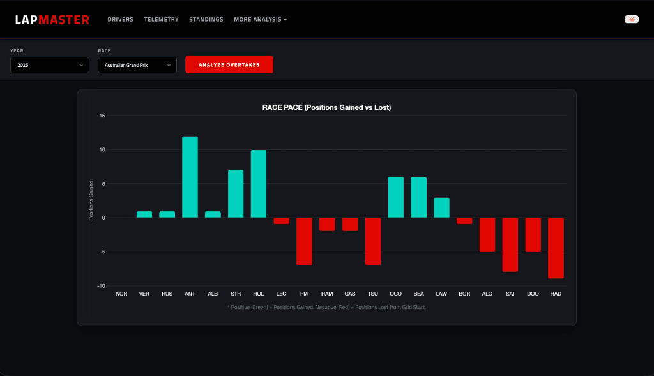Click the green HUL bar in chart
Image resolution: width=654 pixels, height=376 pixels.
coord(259,184)
